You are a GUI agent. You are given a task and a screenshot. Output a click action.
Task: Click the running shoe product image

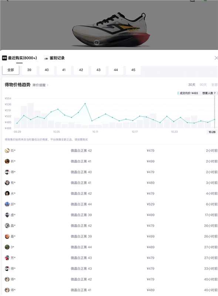coord(111,29)
